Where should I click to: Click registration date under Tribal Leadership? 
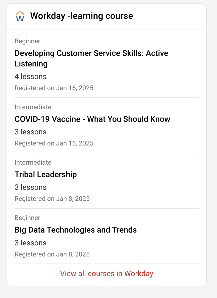pos(52,199)
